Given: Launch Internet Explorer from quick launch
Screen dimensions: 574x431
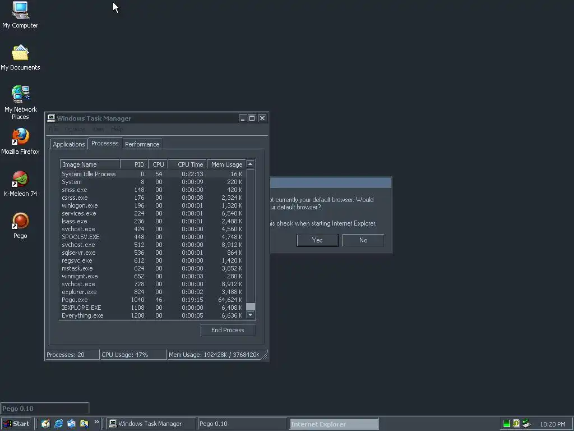Looking at the screenshot, I should point(58,424).
